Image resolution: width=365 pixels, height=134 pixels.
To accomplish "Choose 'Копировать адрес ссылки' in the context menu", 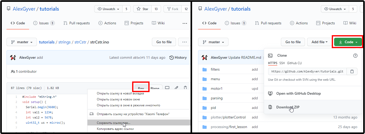I will [139, 129].
